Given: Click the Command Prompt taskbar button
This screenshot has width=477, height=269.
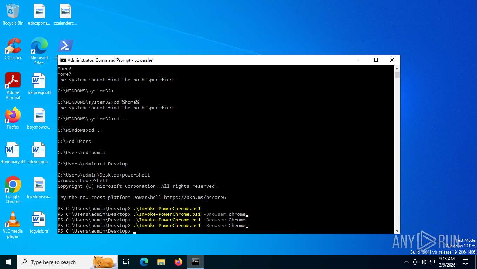Looking at the screenshot, I should 195,262.
